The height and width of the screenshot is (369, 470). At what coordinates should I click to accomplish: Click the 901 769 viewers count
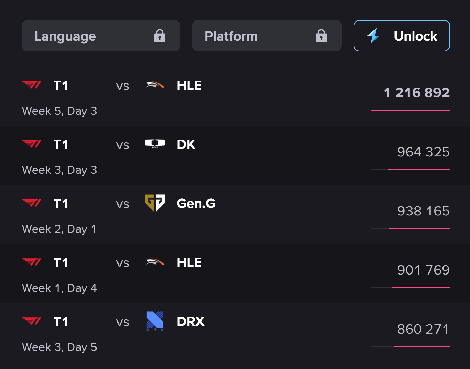(x=423, y=270)
